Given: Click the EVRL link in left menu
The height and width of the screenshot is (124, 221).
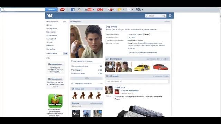Looking at the screenshot, I should [x=48, y=58].
